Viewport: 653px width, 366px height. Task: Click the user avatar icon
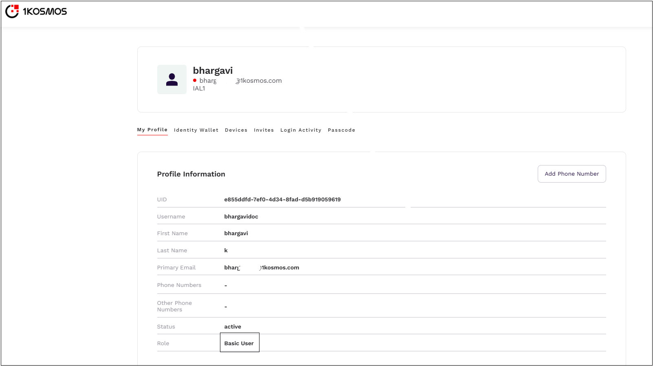point(172,79)
